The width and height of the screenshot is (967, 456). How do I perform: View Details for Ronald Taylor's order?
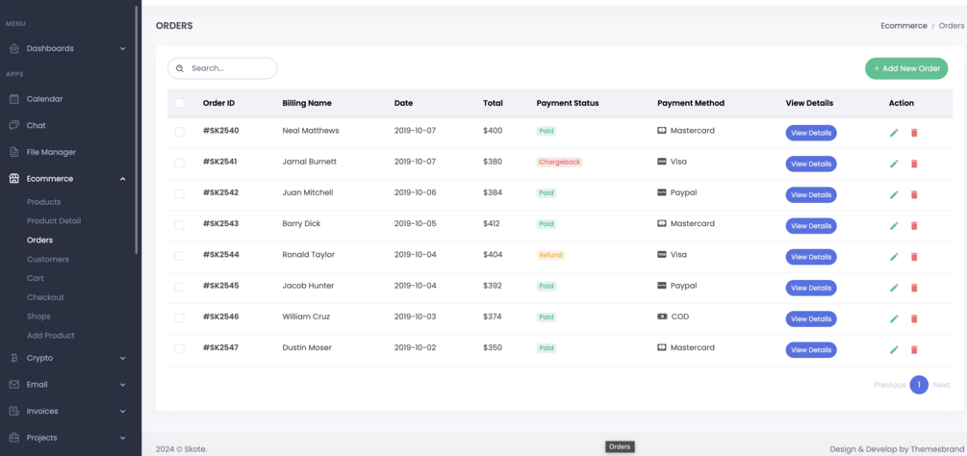(811, 257)
